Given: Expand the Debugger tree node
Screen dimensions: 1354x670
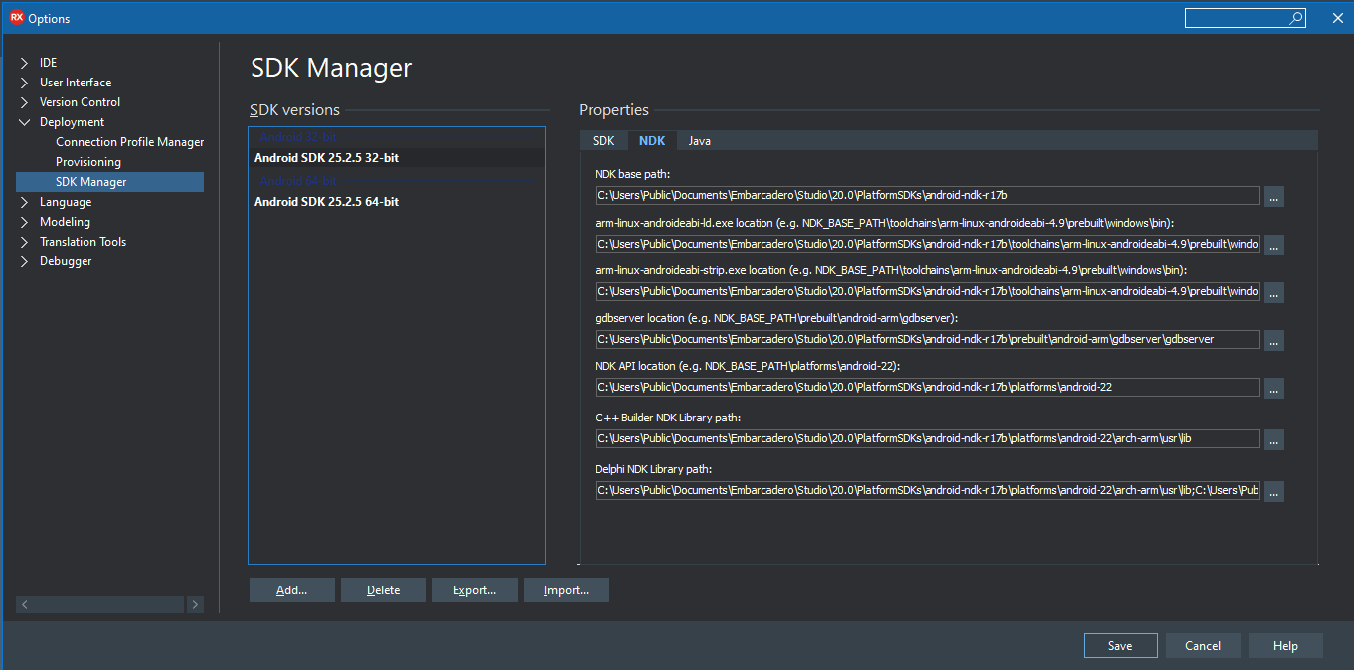Looking at the screenshot, I should pos(24,261).
